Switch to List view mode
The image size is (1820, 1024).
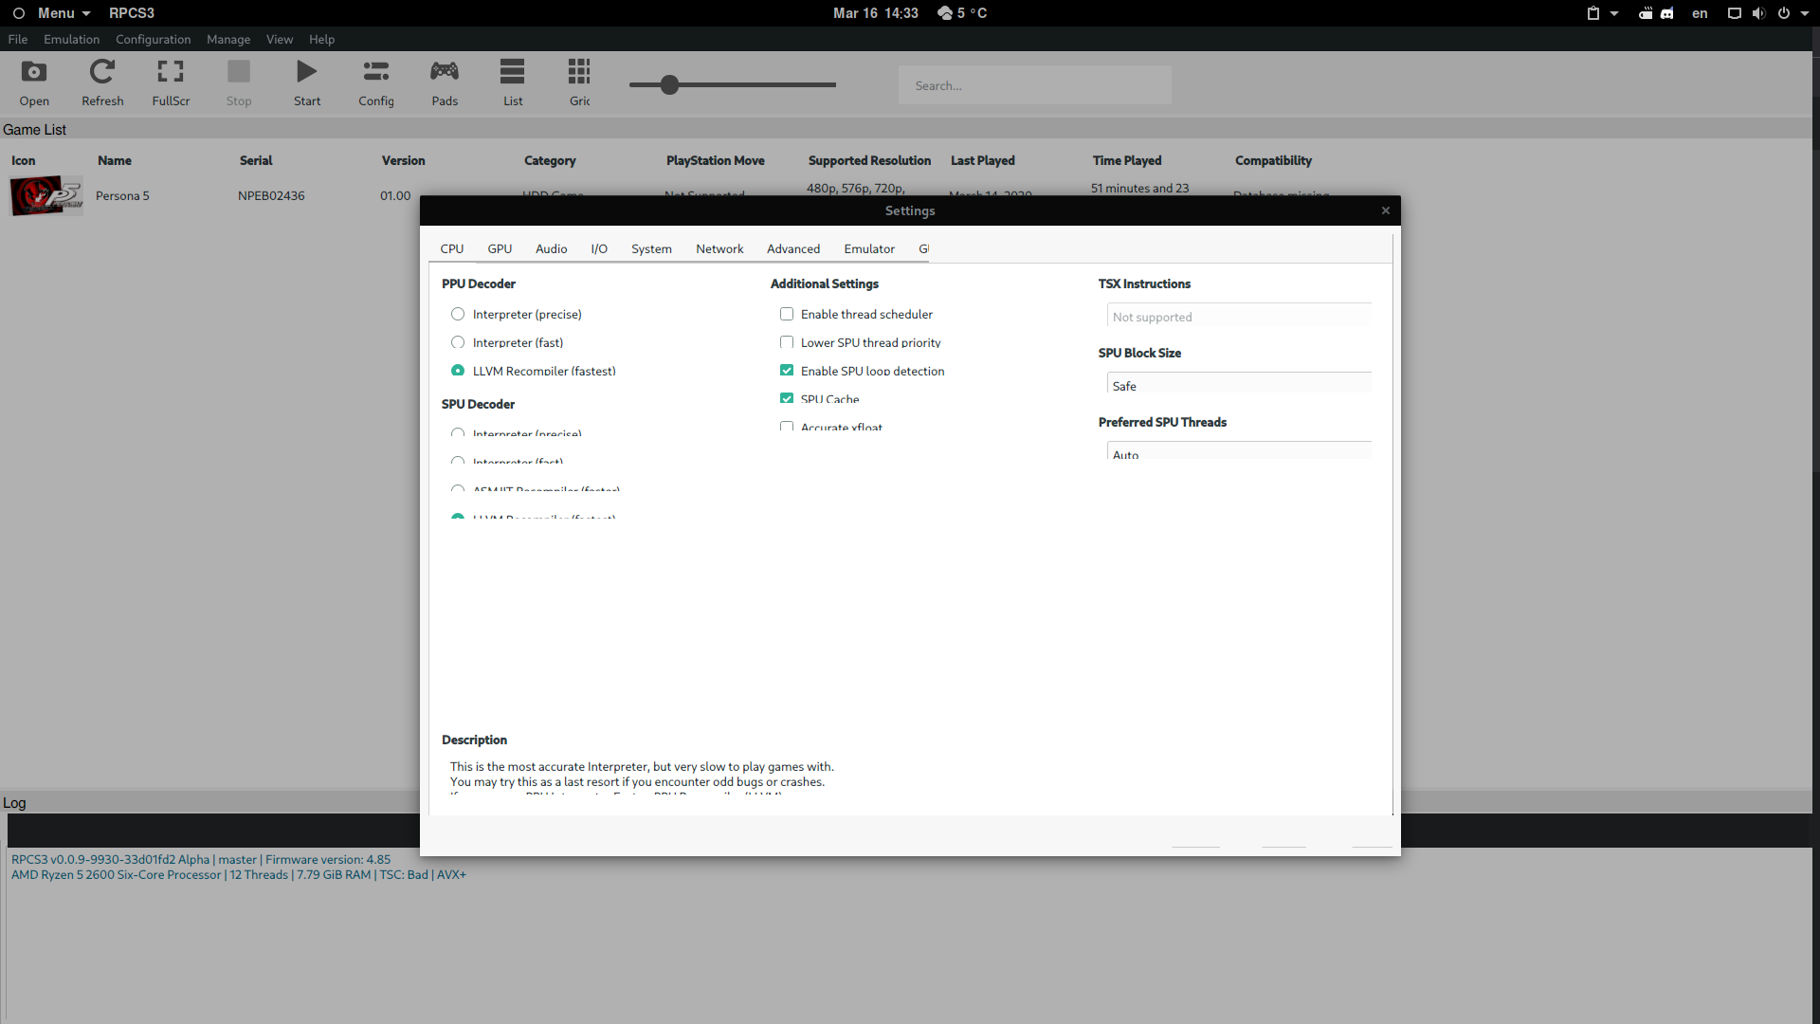point(512,82)
